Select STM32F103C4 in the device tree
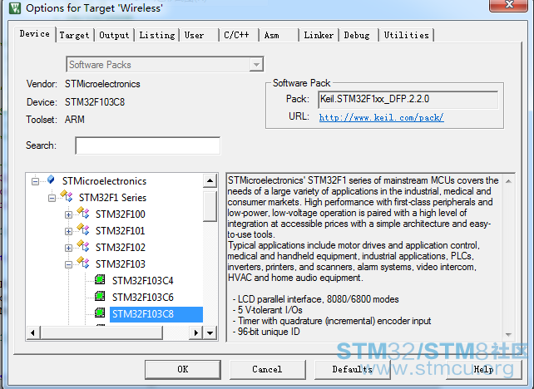534x389 pixels. (x=143, y=281)
